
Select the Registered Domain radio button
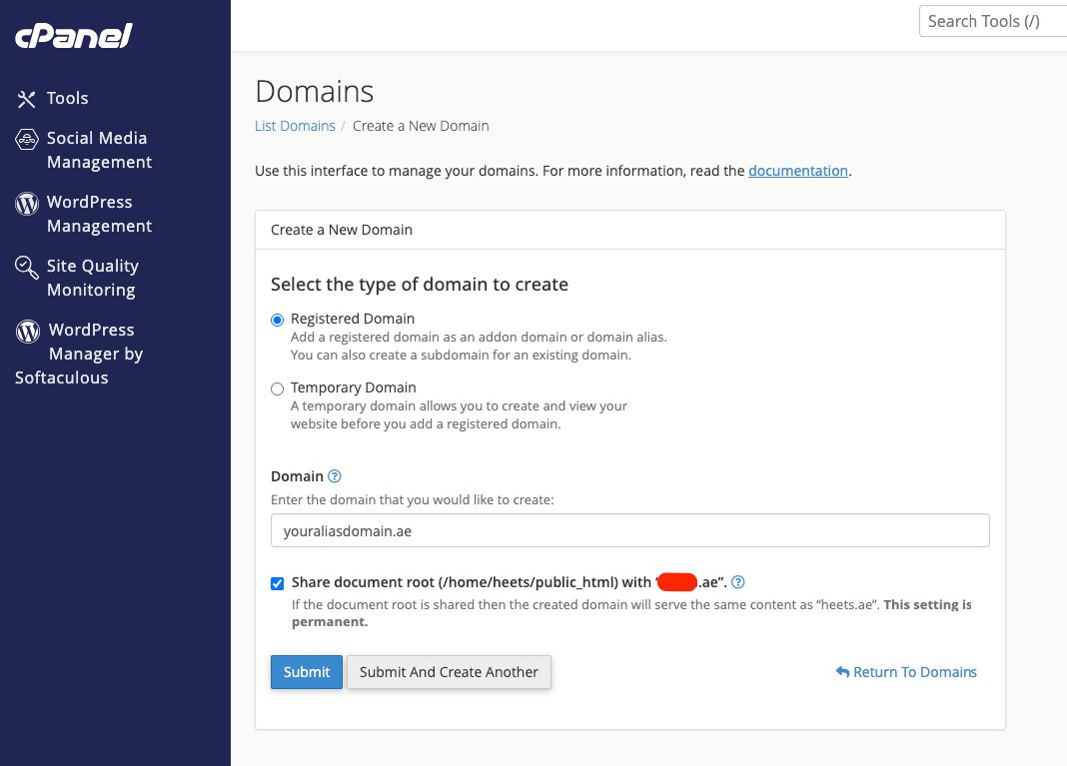277,320
